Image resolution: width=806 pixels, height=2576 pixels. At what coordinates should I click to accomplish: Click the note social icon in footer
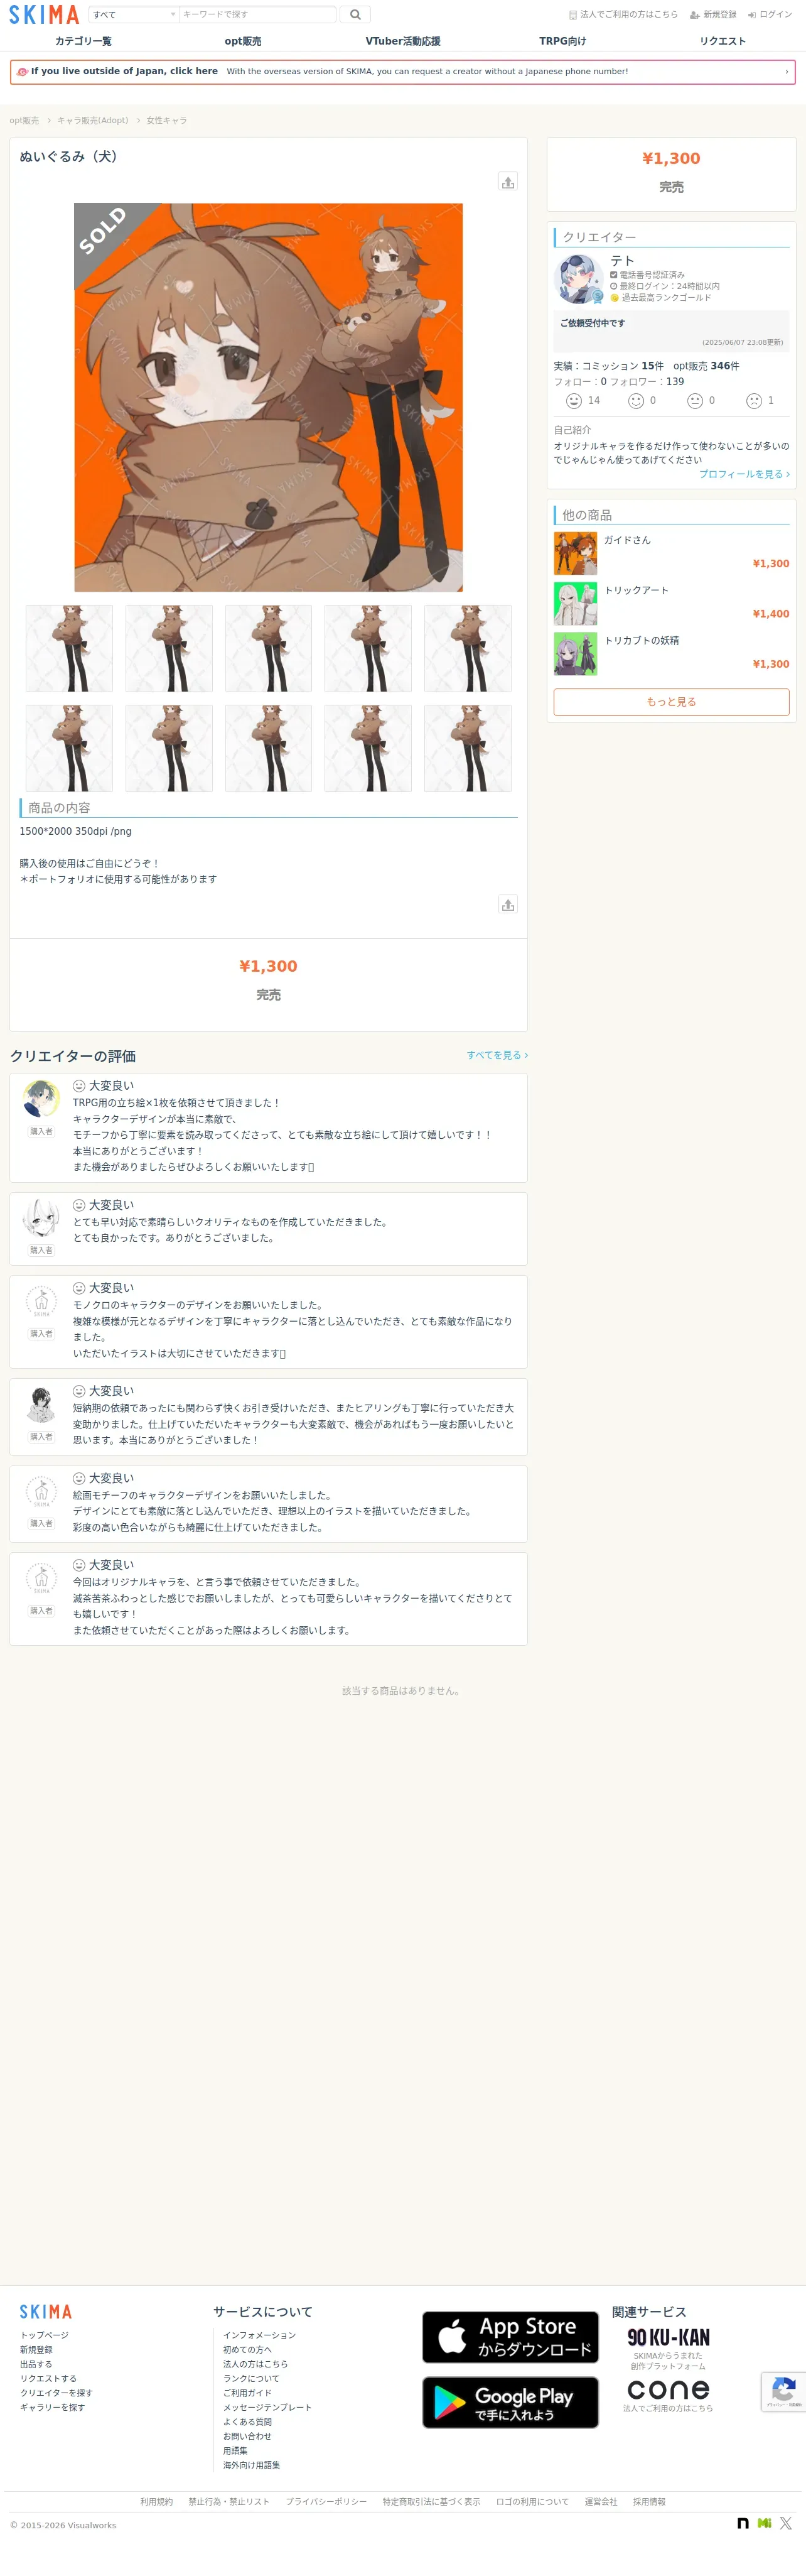click(742, 2523)
